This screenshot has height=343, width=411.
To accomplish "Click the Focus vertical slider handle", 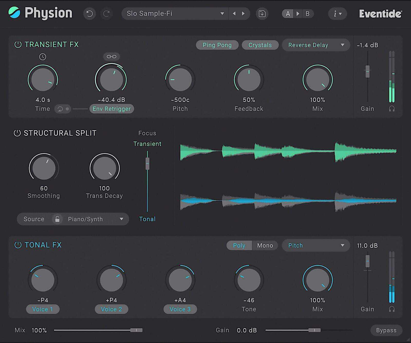I will [x=147, y=164].
